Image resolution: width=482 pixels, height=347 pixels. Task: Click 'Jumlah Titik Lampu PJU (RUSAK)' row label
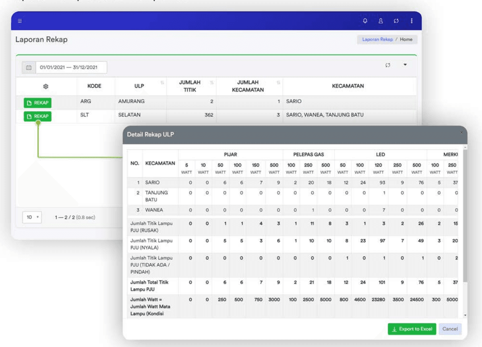click(x=151, y=227)
